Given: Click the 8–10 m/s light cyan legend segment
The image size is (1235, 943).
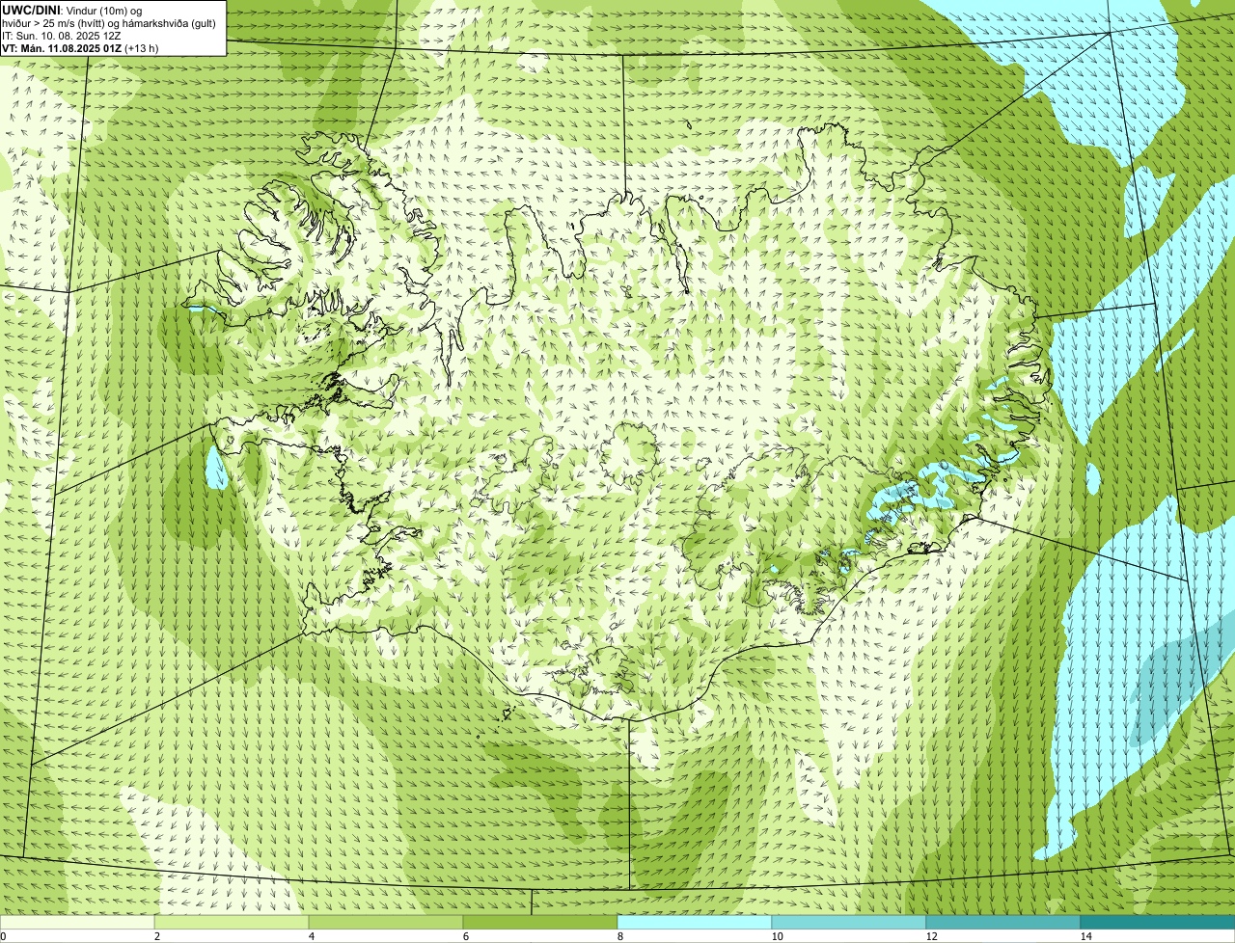Looking at the screenshot, I should [x=695, y=922].
